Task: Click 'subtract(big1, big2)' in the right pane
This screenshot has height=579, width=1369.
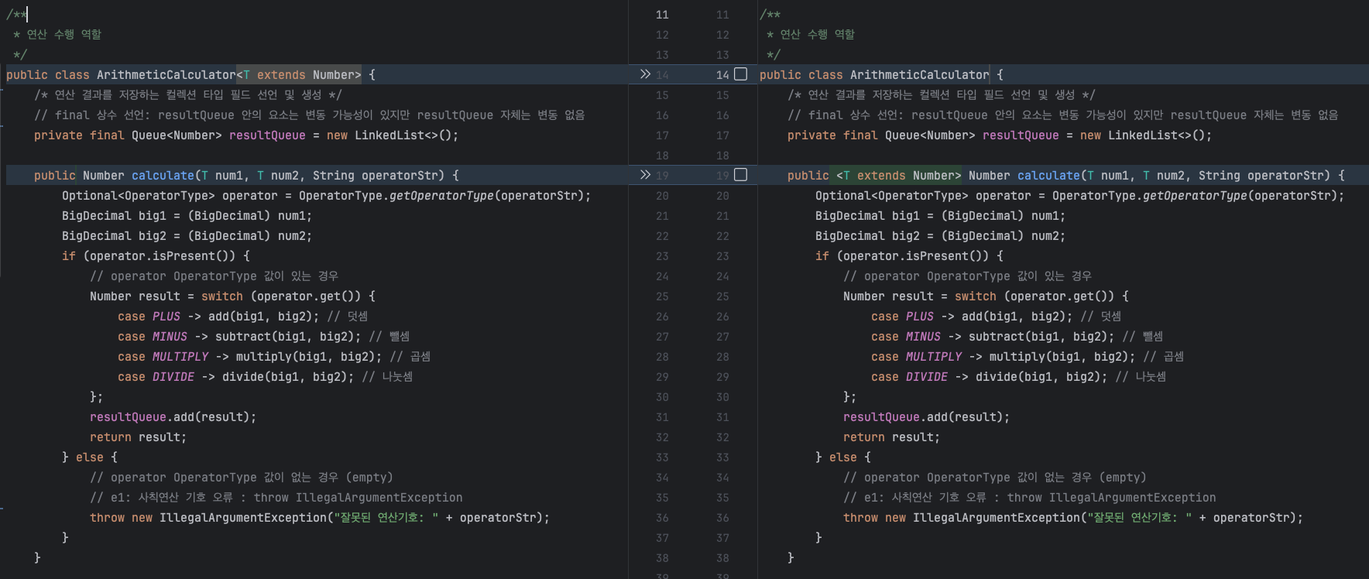Action: 1038,337
